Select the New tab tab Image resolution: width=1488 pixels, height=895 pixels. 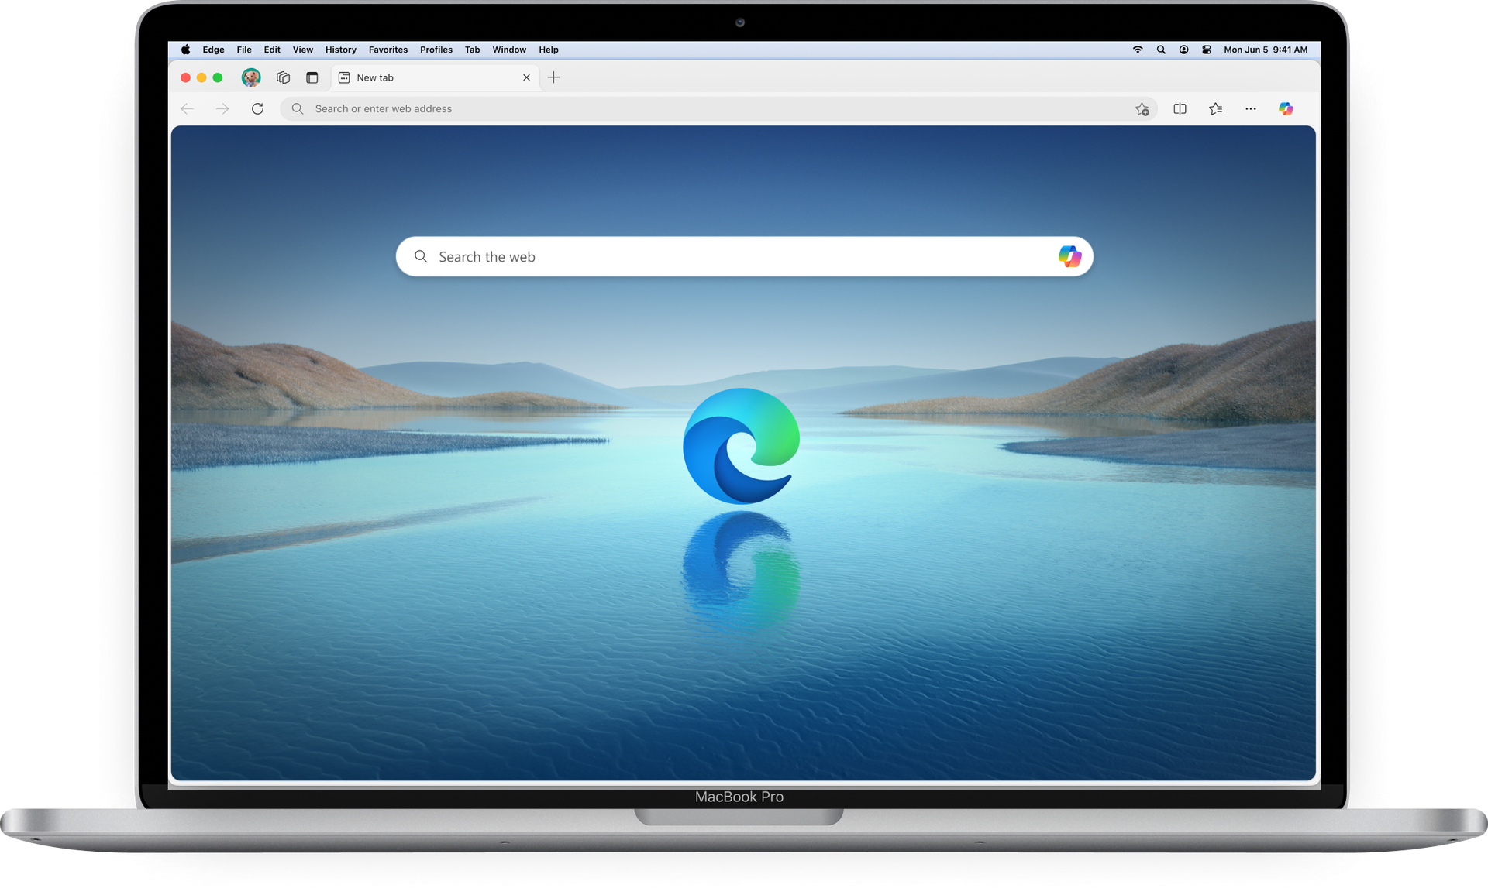pos(436,77)
